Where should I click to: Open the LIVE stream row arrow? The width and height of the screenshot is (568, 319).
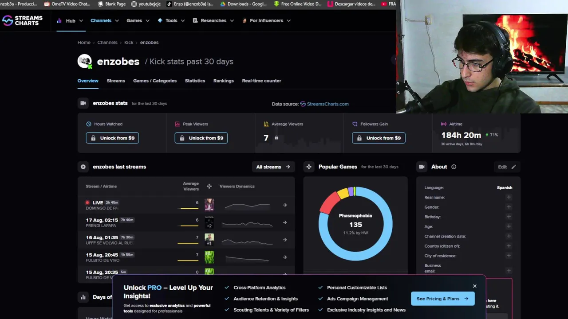285,205
